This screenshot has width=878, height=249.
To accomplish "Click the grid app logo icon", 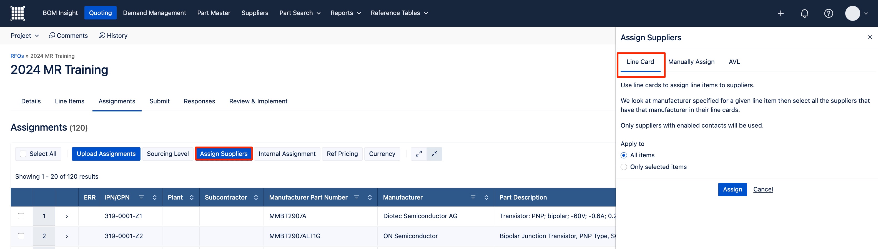I will 18,13.
